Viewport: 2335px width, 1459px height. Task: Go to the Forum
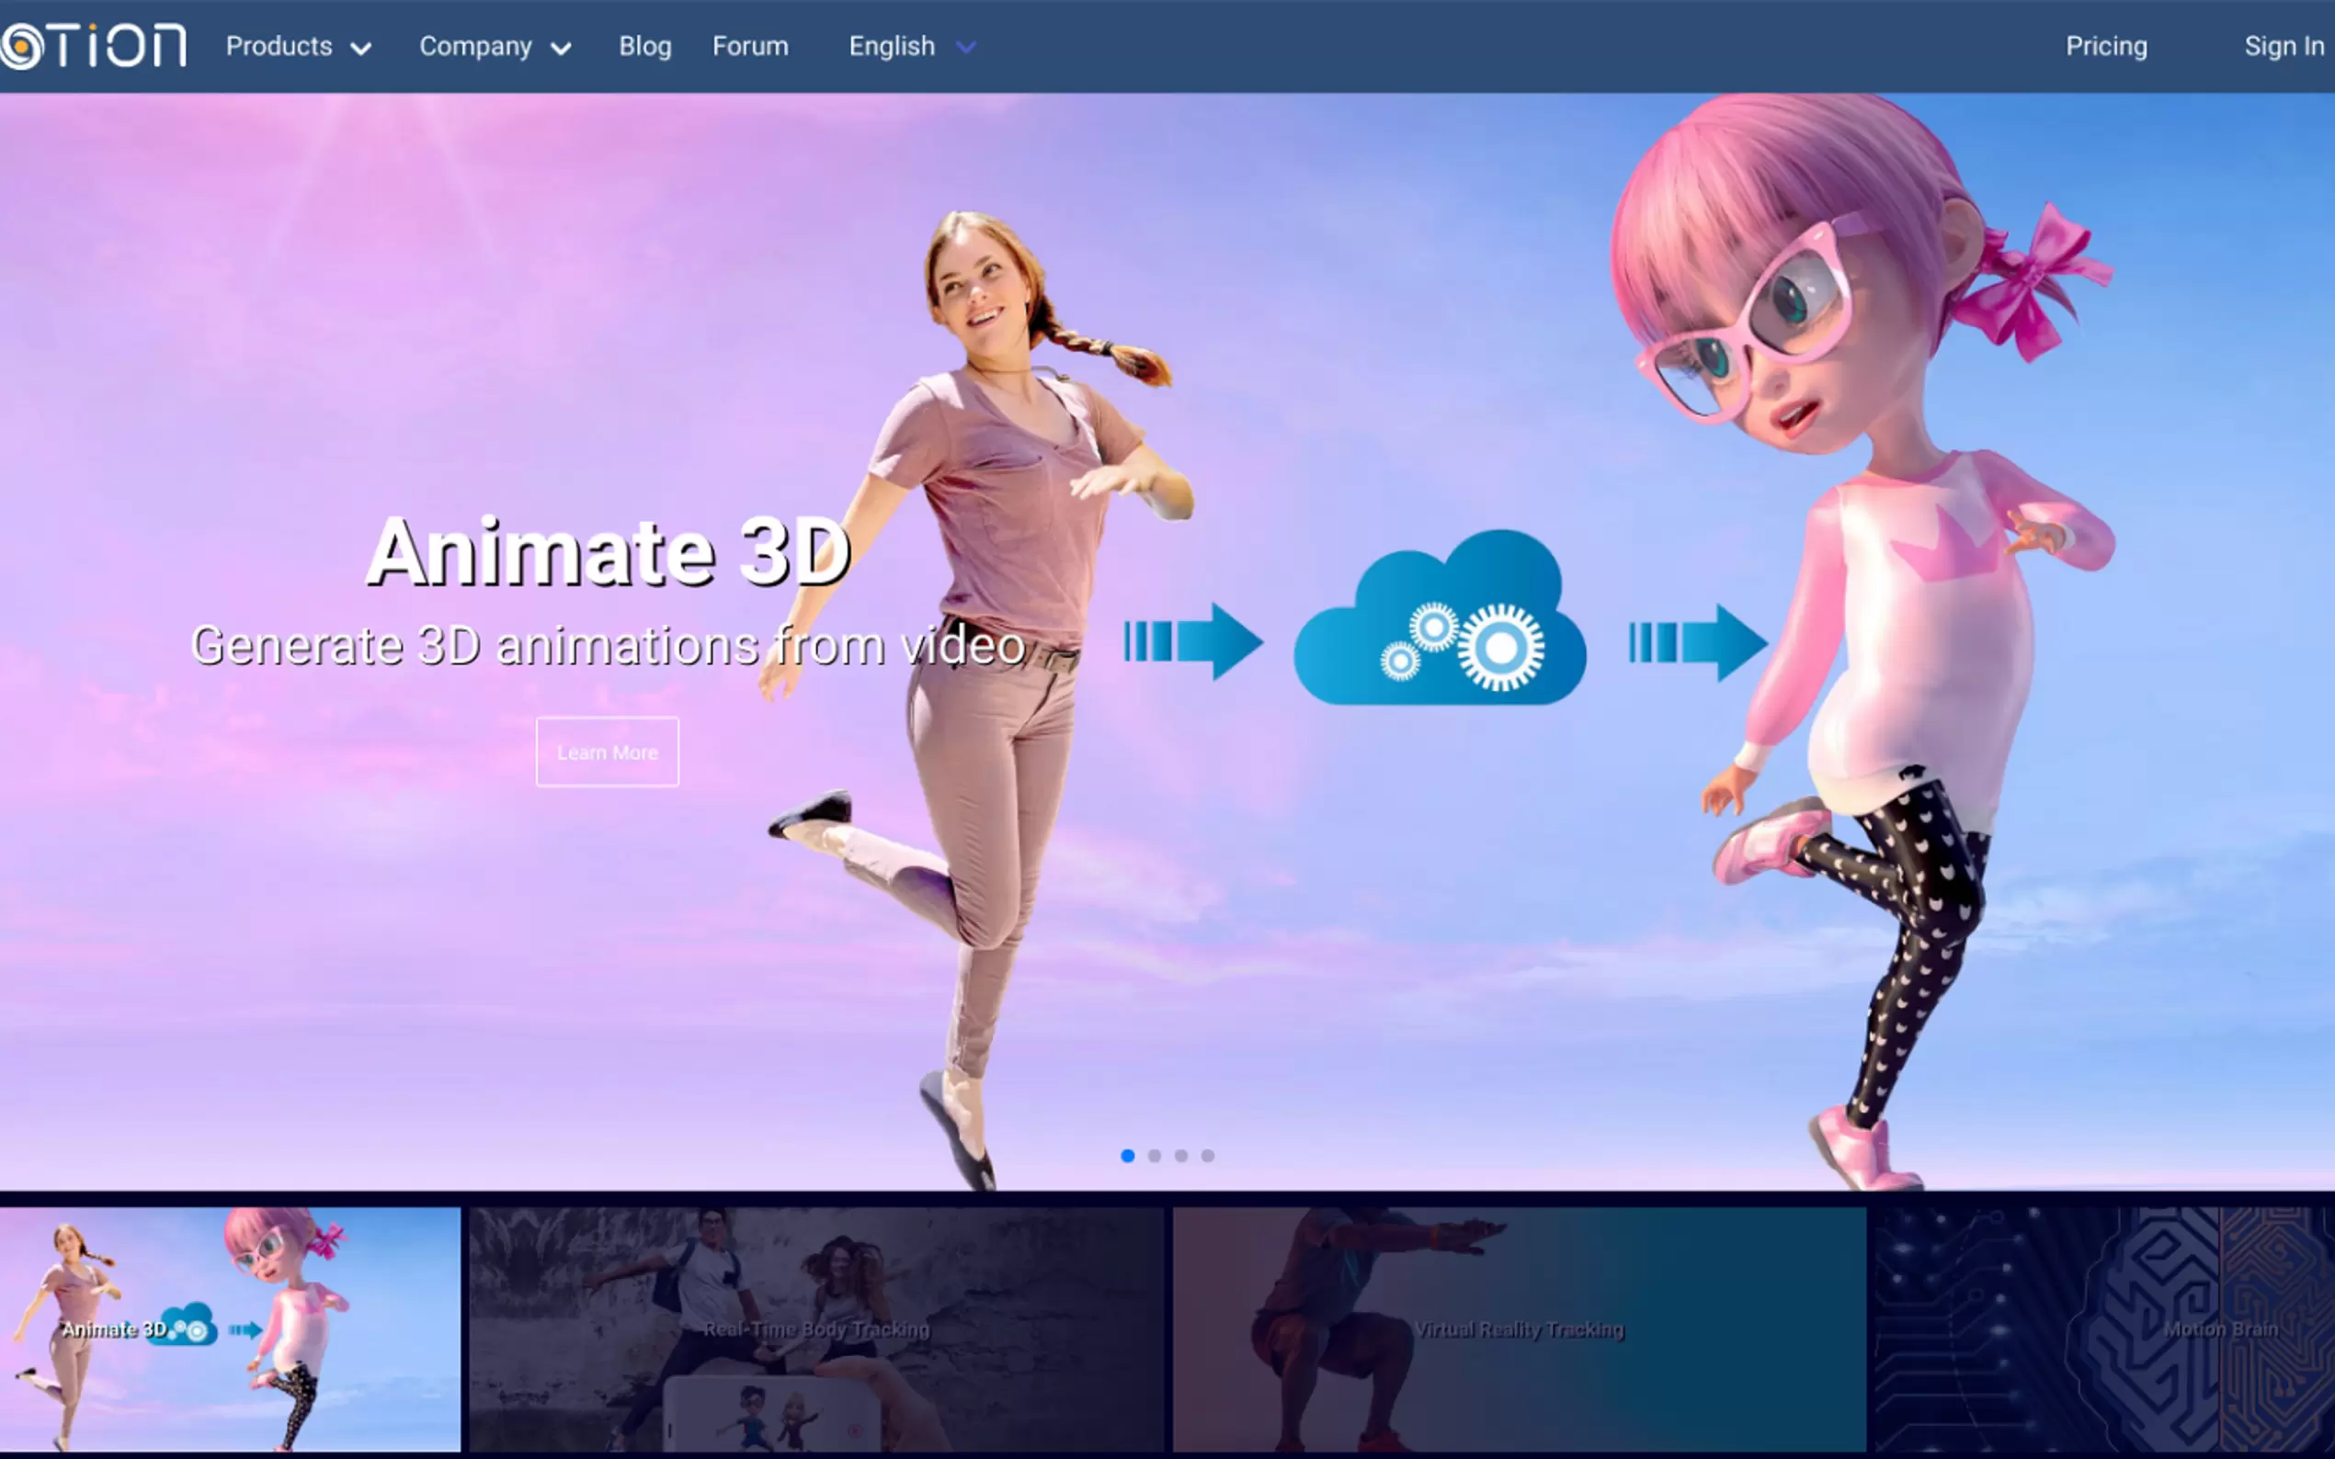click(x=750, y=46)
